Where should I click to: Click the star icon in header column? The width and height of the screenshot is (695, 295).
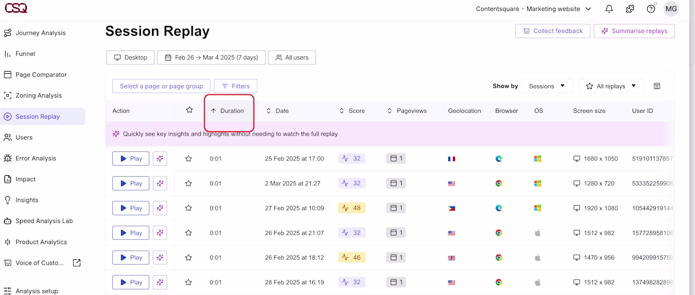[x=189, y=110]
